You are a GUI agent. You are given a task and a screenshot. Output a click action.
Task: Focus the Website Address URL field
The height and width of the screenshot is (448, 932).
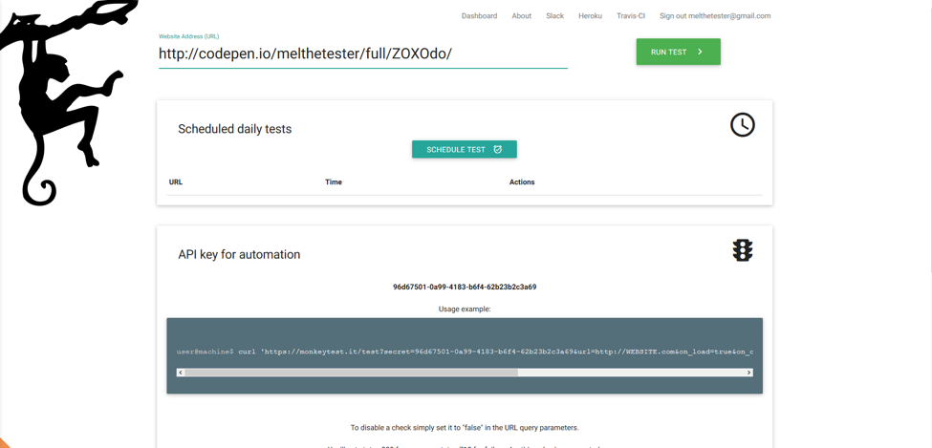(362, 54)
